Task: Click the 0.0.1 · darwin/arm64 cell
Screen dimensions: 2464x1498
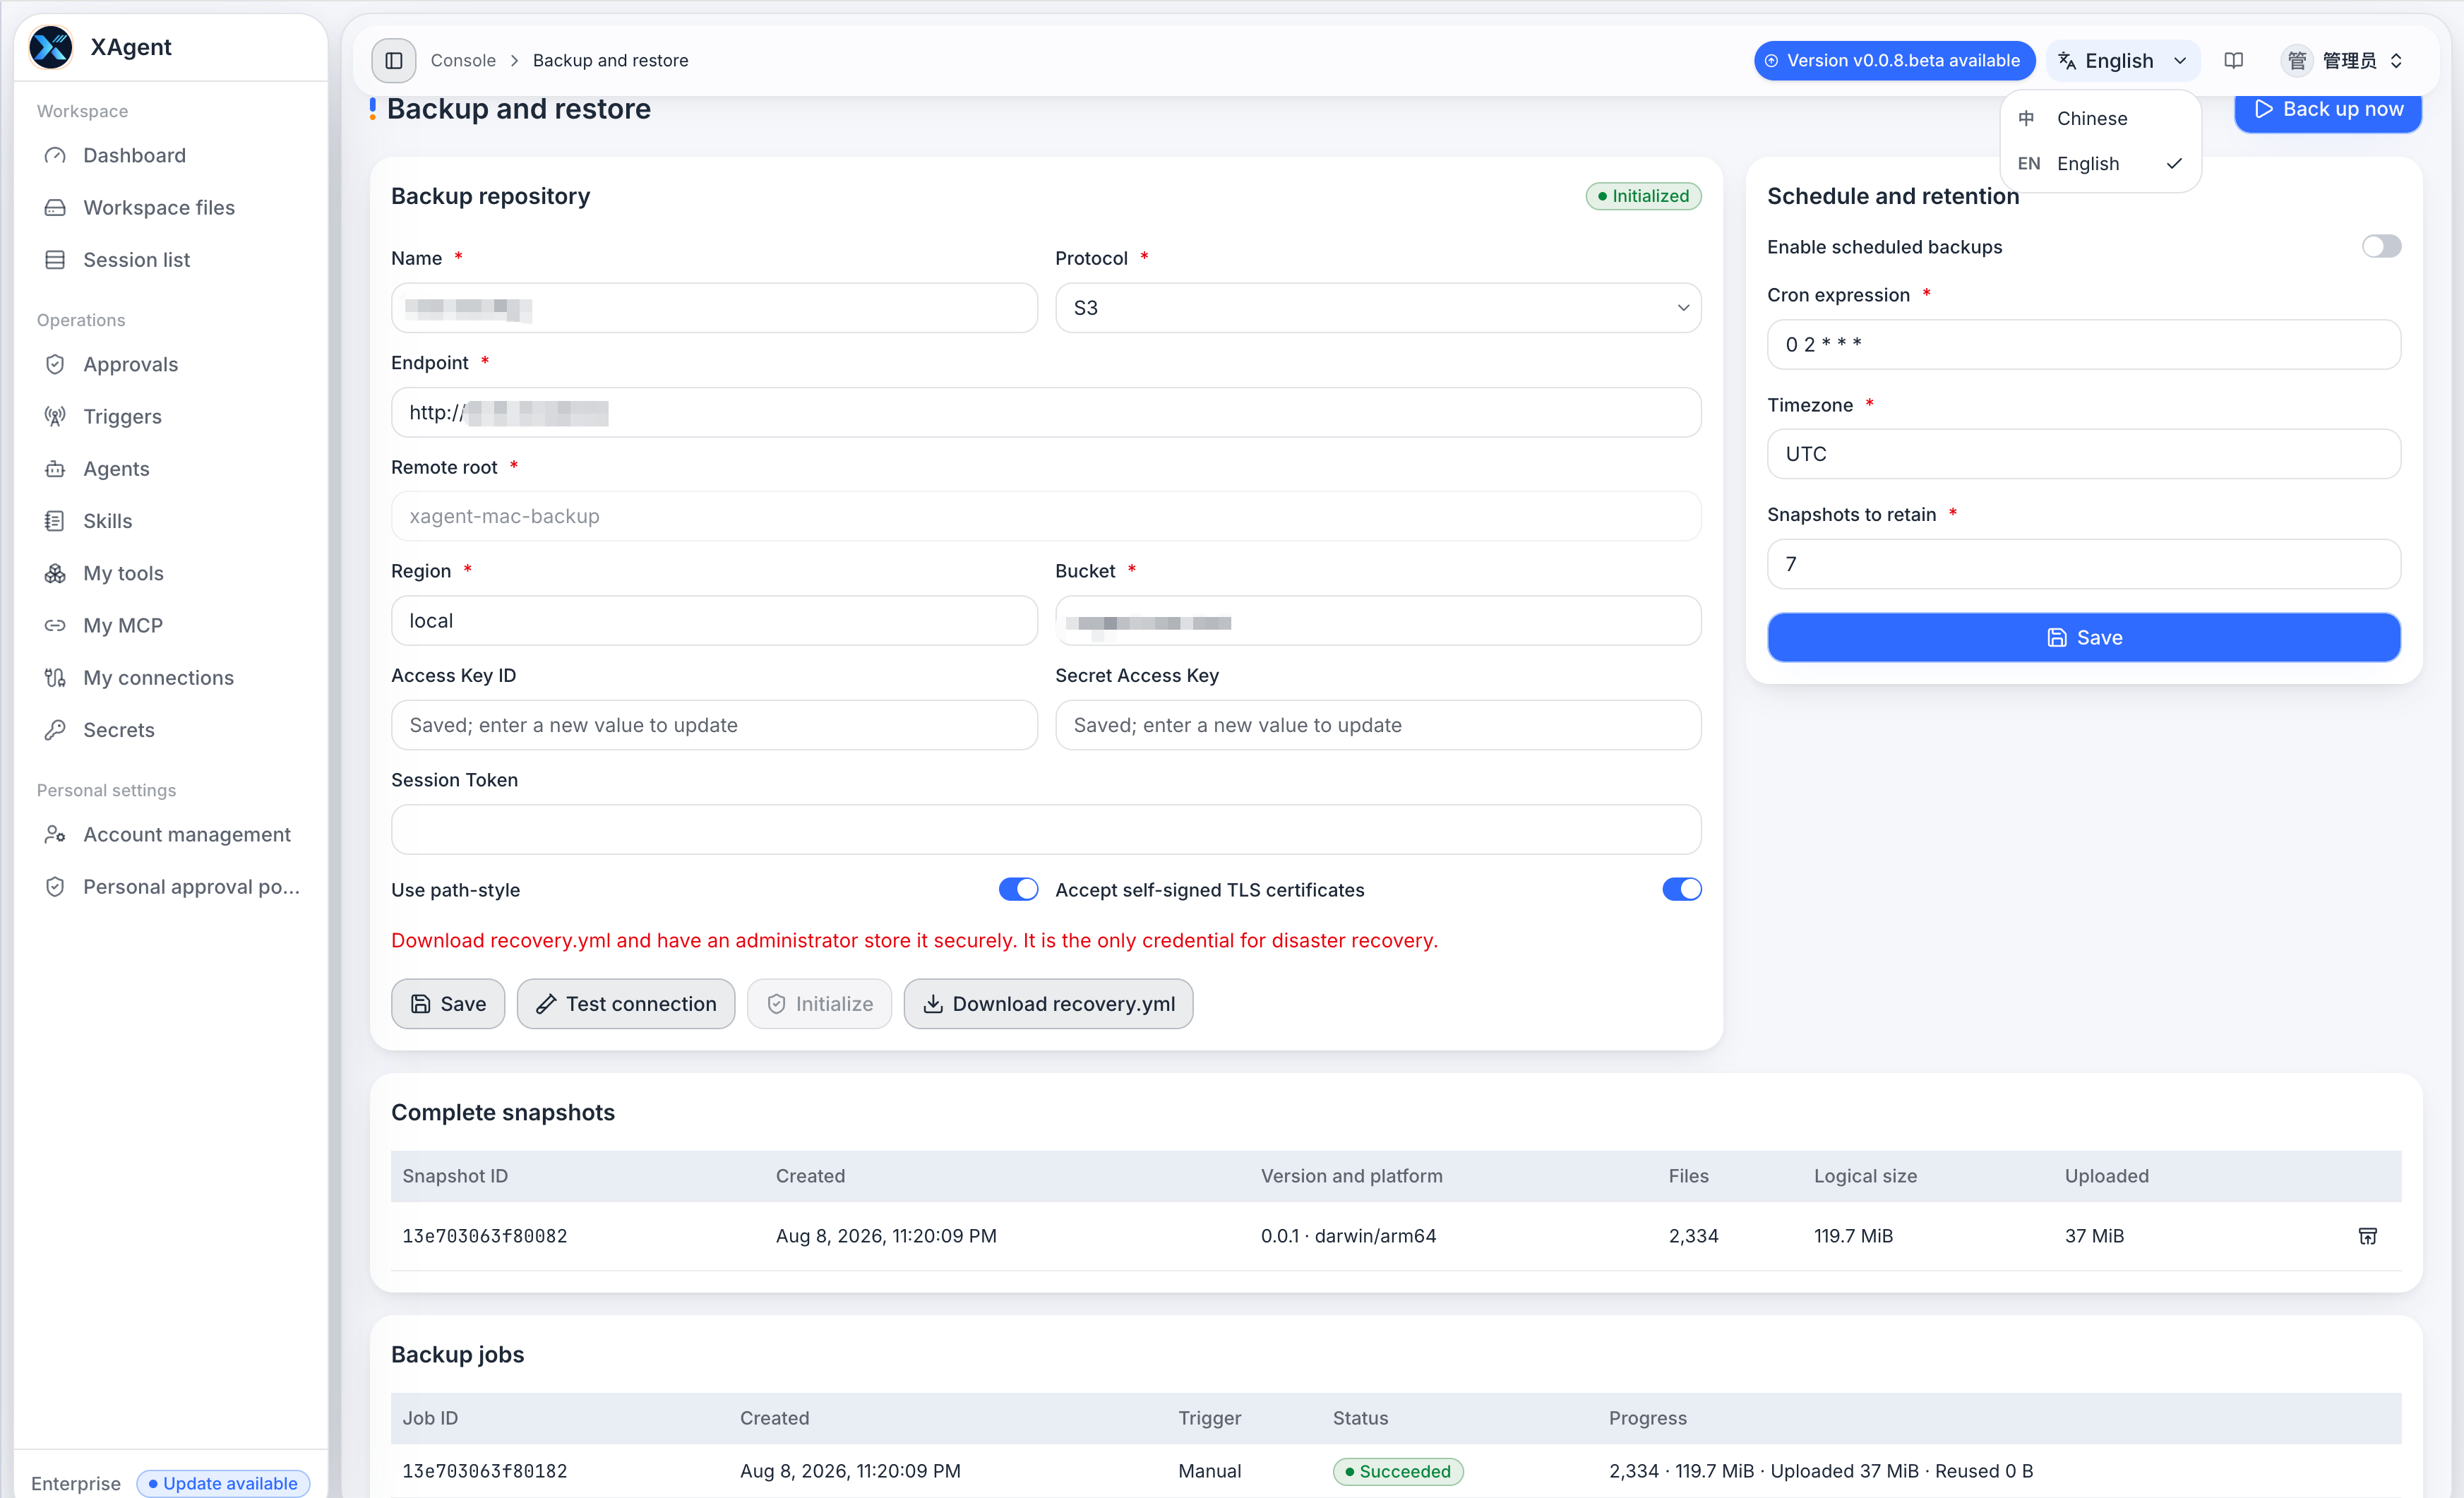Action: click(1348, 1236)
